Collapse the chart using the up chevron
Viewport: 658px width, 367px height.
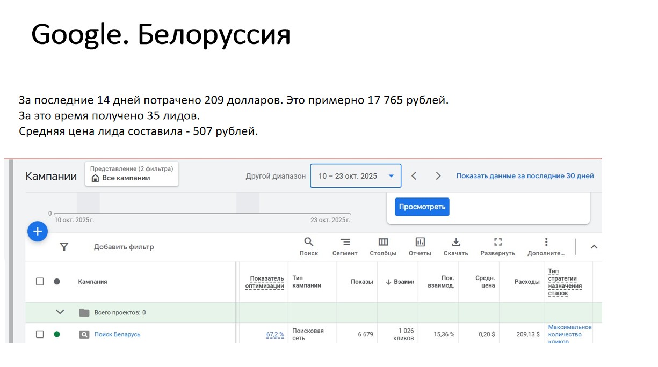click(x=594, y=247)
